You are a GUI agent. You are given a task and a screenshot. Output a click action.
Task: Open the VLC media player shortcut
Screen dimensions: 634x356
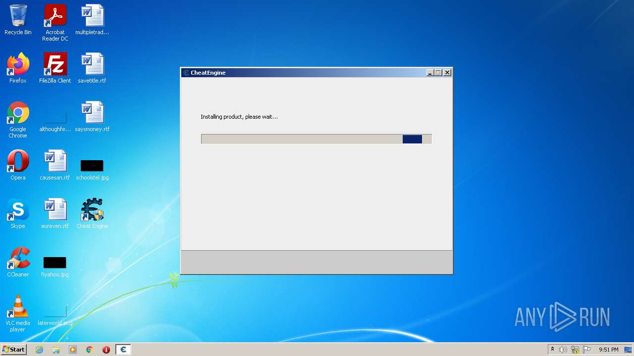pos(18,313)
